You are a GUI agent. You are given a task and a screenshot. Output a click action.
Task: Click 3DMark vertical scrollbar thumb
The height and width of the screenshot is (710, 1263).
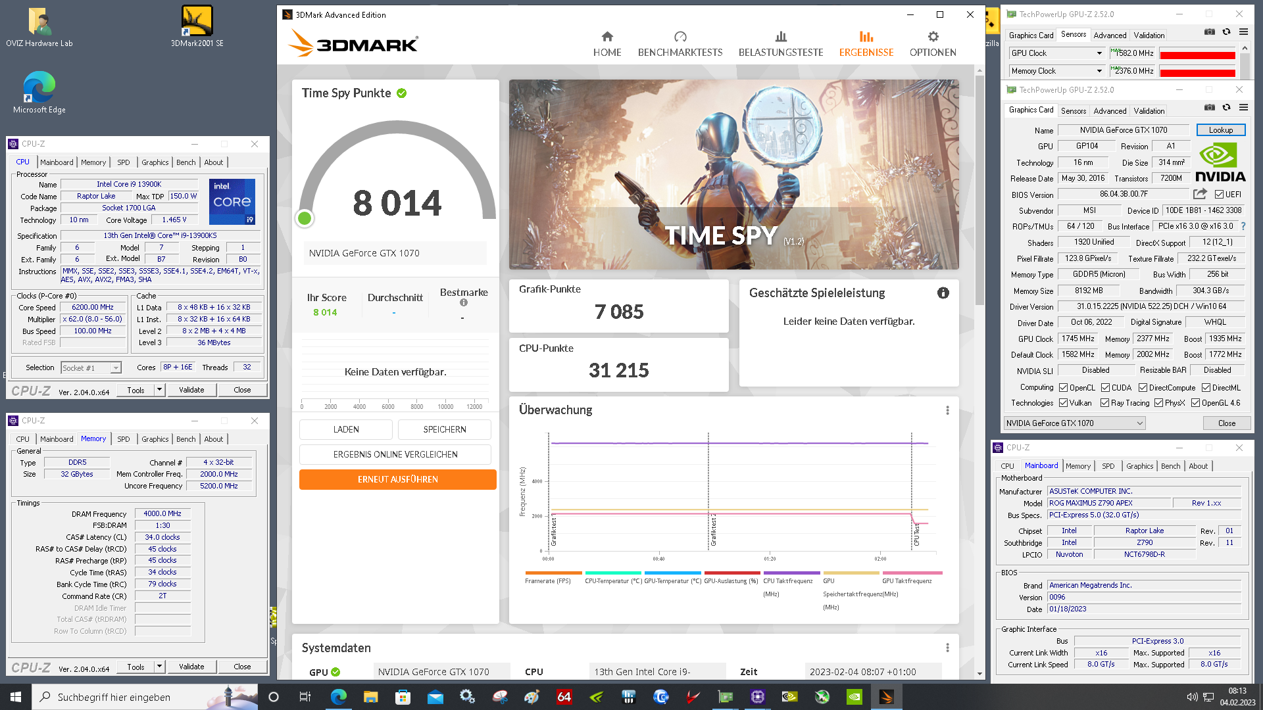point(980,191)
